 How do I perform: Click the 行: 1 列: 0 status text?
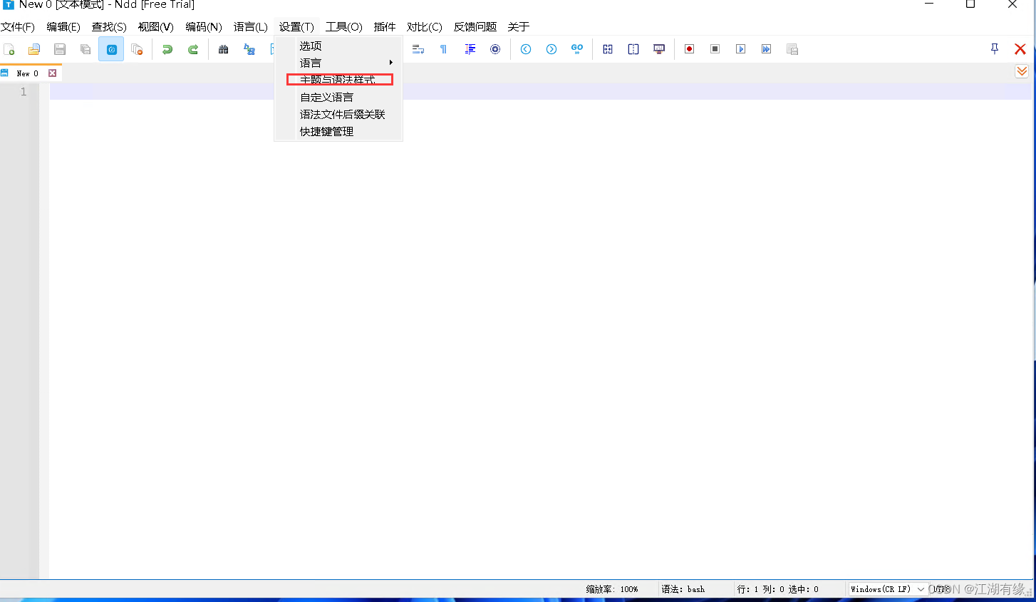(x=760, y=589)
